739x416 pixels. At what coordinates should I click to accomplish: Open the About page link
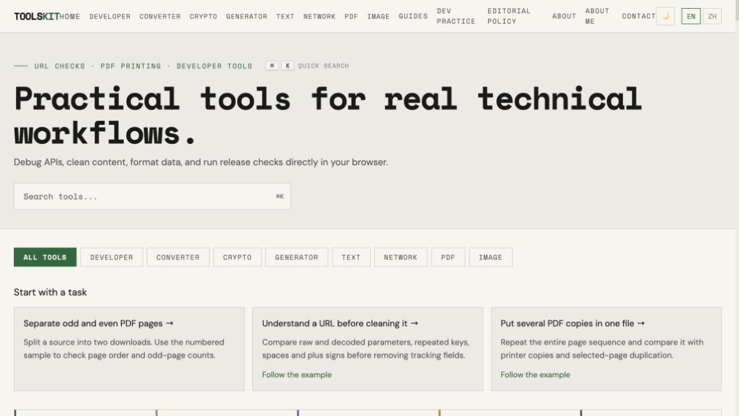point(564,16)
